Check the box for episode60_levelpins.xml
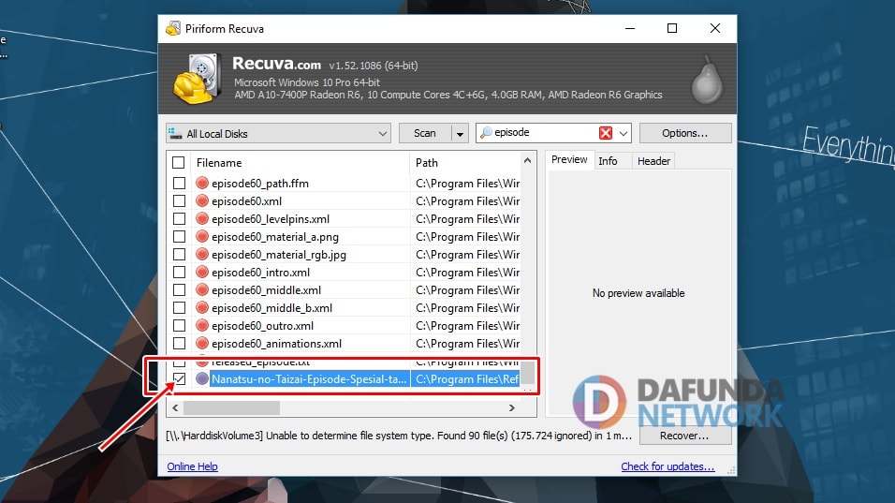Screen dimensions: 895x503 click(179, 219)
